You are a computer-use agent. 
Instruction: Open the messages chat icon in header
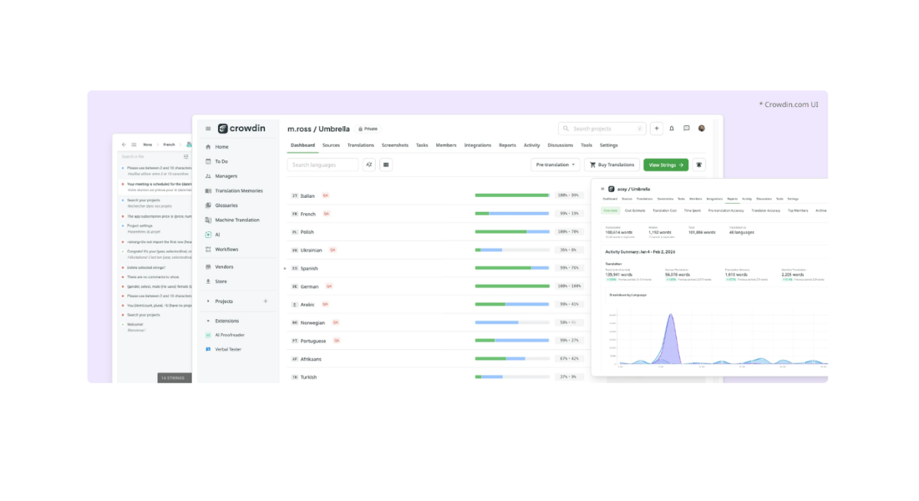687,129
